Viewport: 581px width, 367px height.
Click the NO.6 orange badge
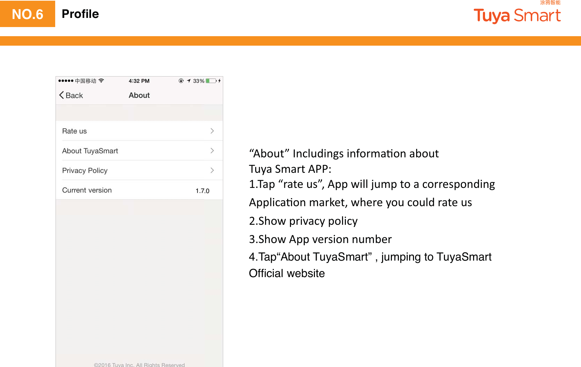27,14
